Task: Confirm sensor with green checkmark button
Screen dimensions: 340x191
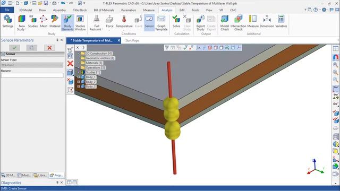Action: (x=14, y=48)
